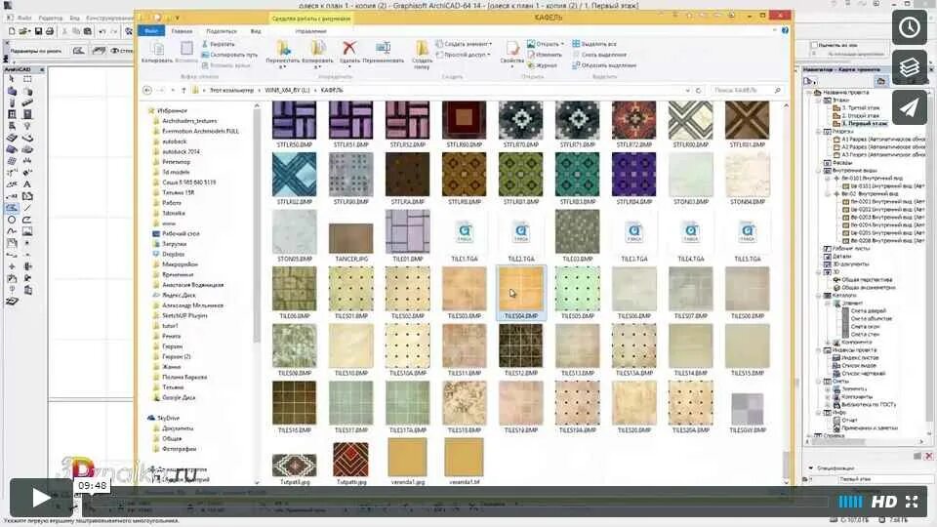
Task: Click the ArchiCAD Print icon
Action: (x=50, y=31)
